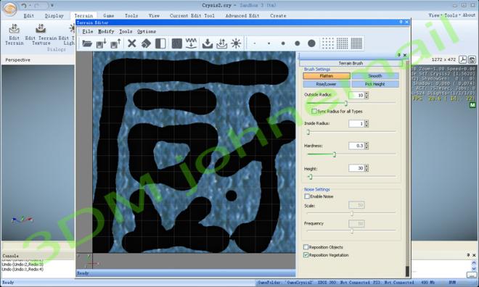Open the Modify menu in Terrain Editor
Screen dimensions: 479x287
click(x=106, y=31)
